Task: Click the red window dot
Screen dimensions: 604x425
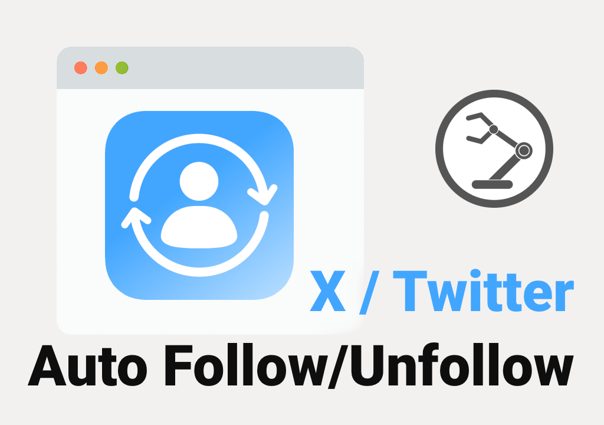Action: [80, 68]
